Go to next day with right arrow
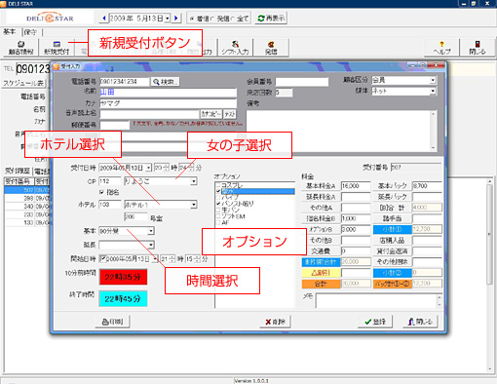This screenshot has height=384, width=497. point(176,19)
